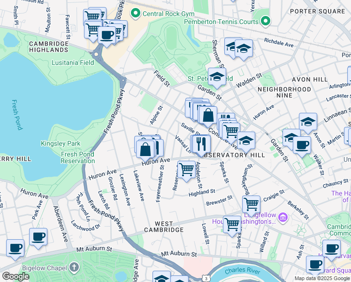Click the upper coffee cup marker near Harvard Square
The width and height of the screenshot is (351, 282).
331,250
